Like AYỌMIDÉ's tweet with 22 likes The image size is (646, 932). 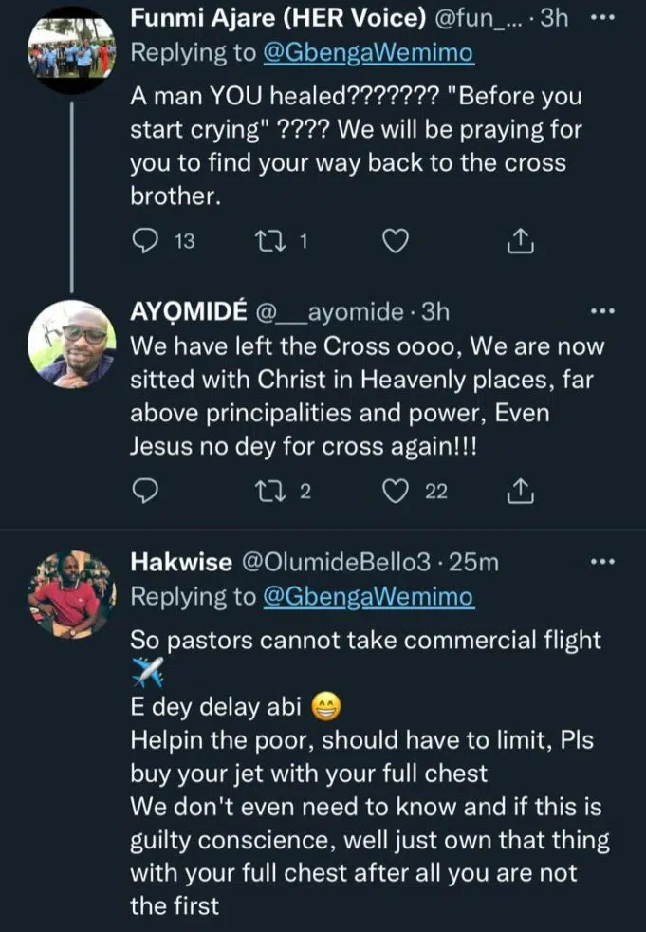click(x=395, y=490)
